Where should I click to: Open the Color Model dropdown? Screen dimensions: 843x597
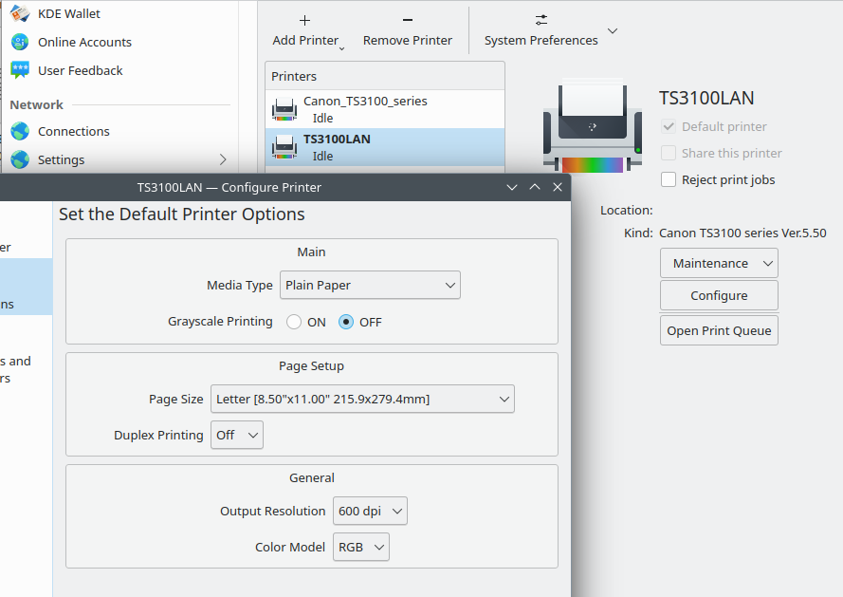[360, 547]
